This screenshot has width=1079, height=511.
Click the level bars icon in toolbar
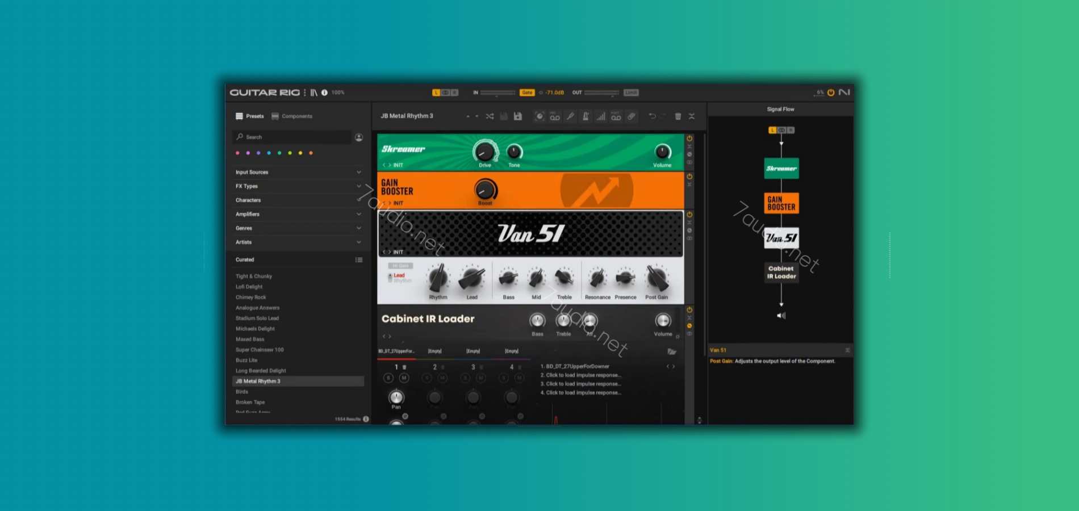601,116
